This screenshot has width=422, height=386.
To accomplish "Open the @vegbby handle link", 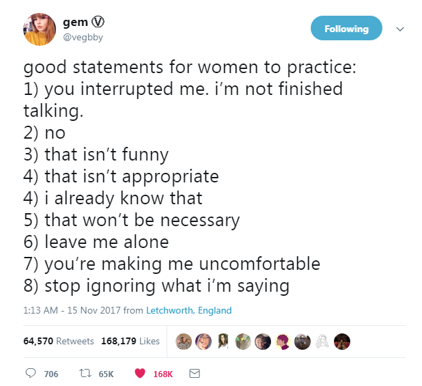I will point(83,37).
